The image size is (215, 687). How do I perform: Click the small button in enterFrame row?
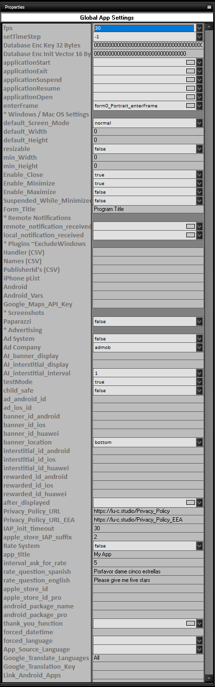point(191,106)
